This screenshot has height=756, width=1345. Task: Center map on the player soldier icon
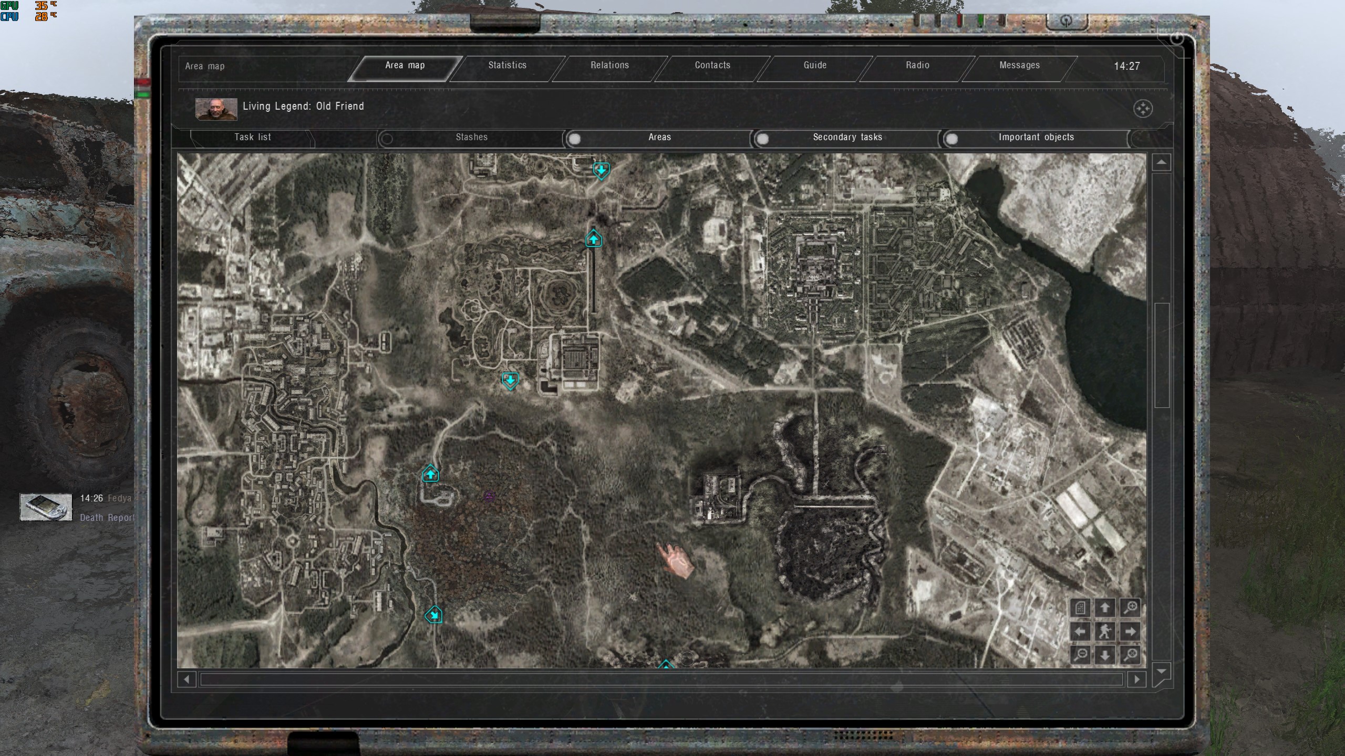(1105, 632)
